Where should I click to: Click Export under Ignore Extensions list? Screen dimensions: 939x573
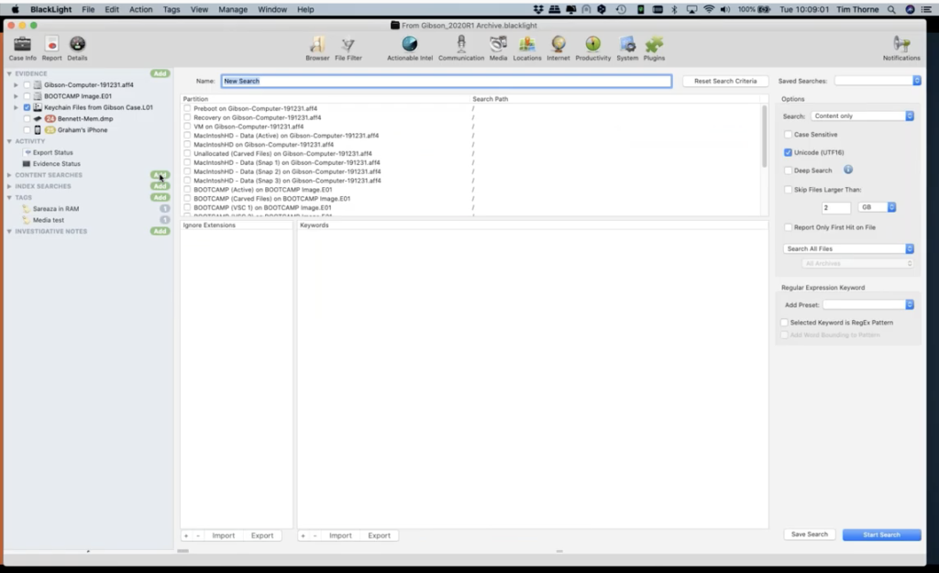[261, 536]
